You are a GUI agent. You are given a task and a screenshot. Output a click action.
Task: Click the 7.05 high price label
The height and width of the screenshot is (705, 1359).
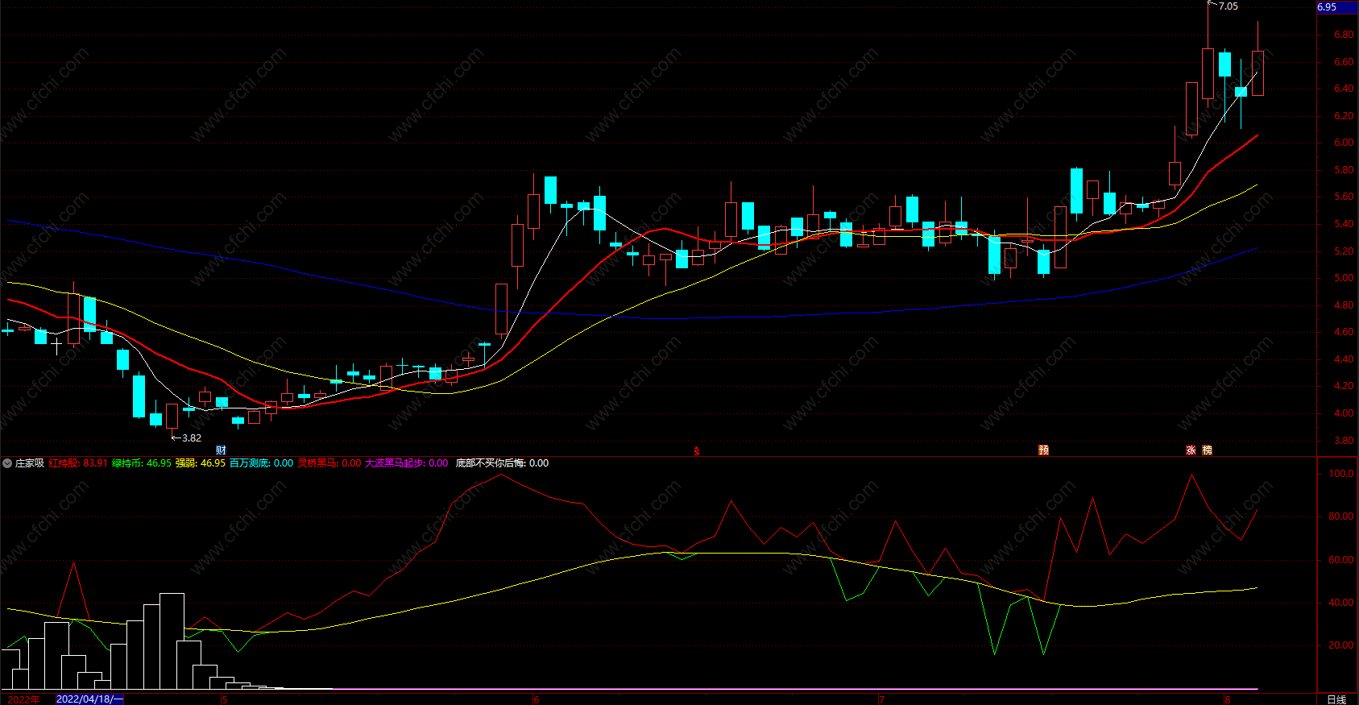(x=1228, y=6)
